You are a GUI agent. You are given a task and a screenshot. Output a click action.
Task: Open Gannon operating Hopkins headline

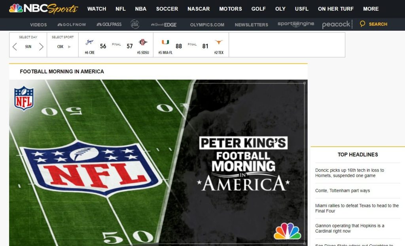350,228
